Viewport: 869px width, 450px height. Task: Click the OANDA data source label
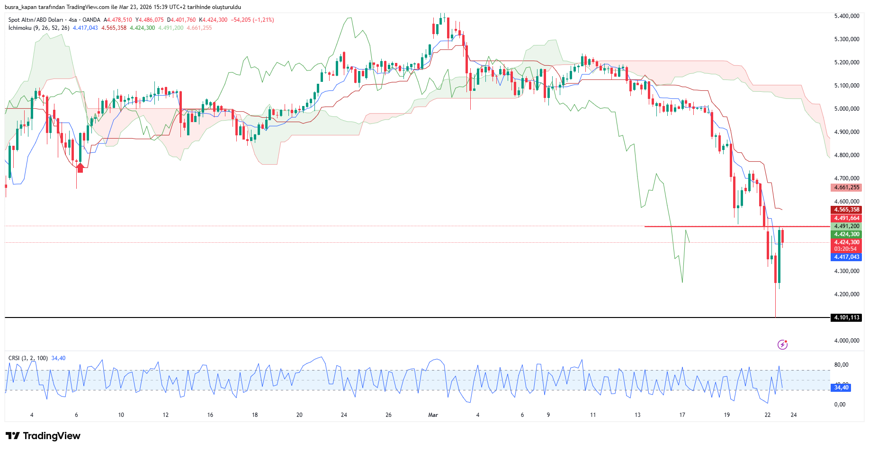coord(91,20)
